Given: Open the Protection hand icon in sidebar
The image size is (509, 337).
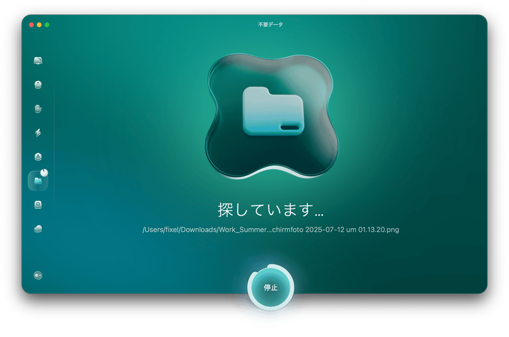Looking at the screenshot, I should (38, 109).
